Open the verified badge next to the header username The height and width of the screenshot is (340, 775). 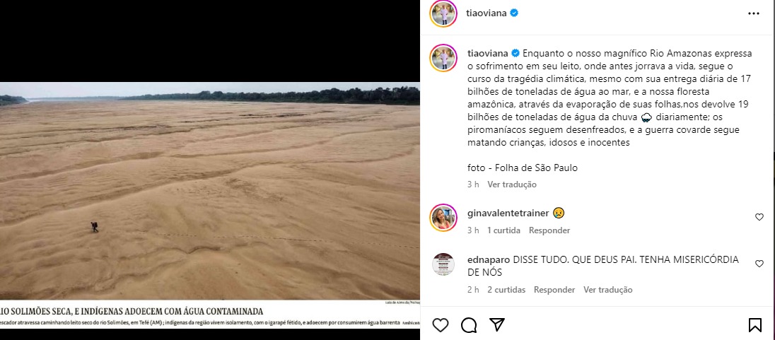pyautogui.click(x=514, y=13)
